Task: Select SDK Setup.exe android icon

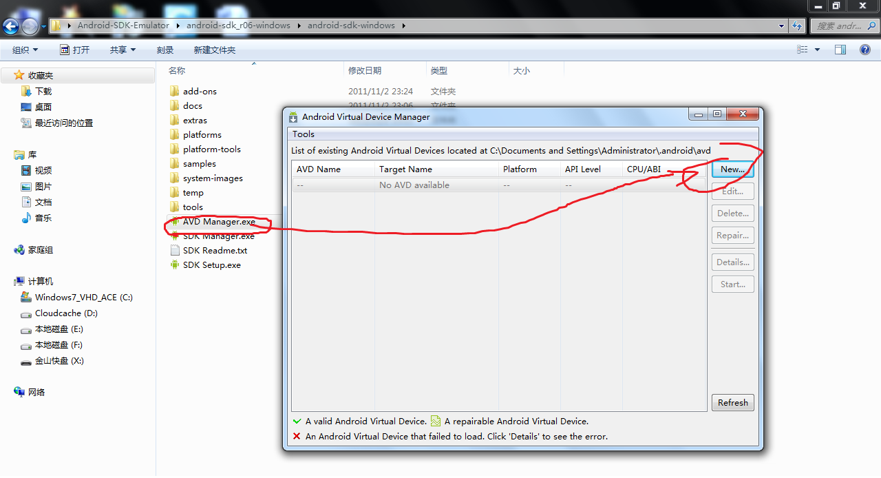Action: point(175,265)
